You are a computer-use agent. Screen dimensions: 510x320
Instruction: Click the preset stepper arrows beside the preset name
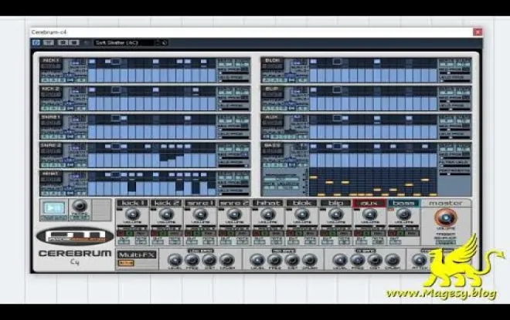[158, 42]
